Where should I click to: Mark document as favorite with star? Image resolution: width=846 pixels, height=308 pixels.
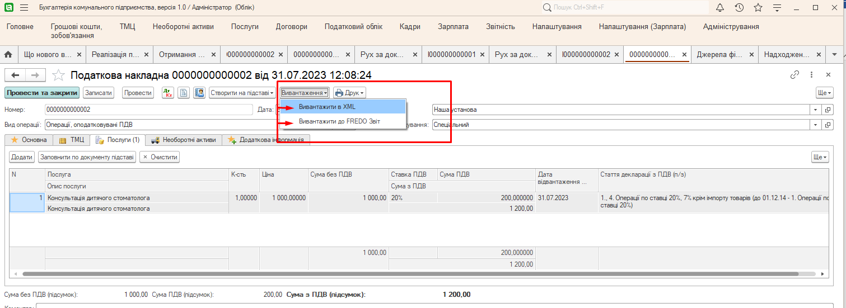[x=58, y=75]
